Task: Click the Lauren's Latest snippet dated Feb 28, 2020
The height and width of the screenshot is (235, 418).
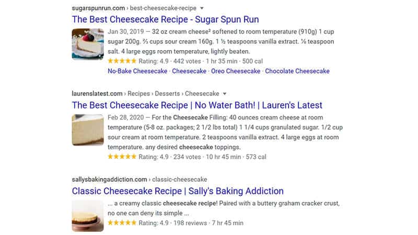Action: (x=225, y=133)
